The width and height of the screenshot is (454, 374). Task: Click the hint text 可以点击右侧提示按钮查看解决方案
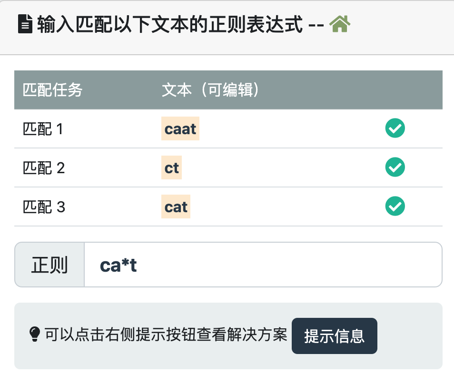166,335
